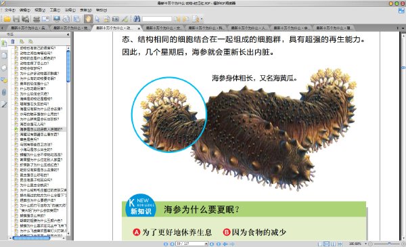Open the document tab list dropdown

(403, 28)
